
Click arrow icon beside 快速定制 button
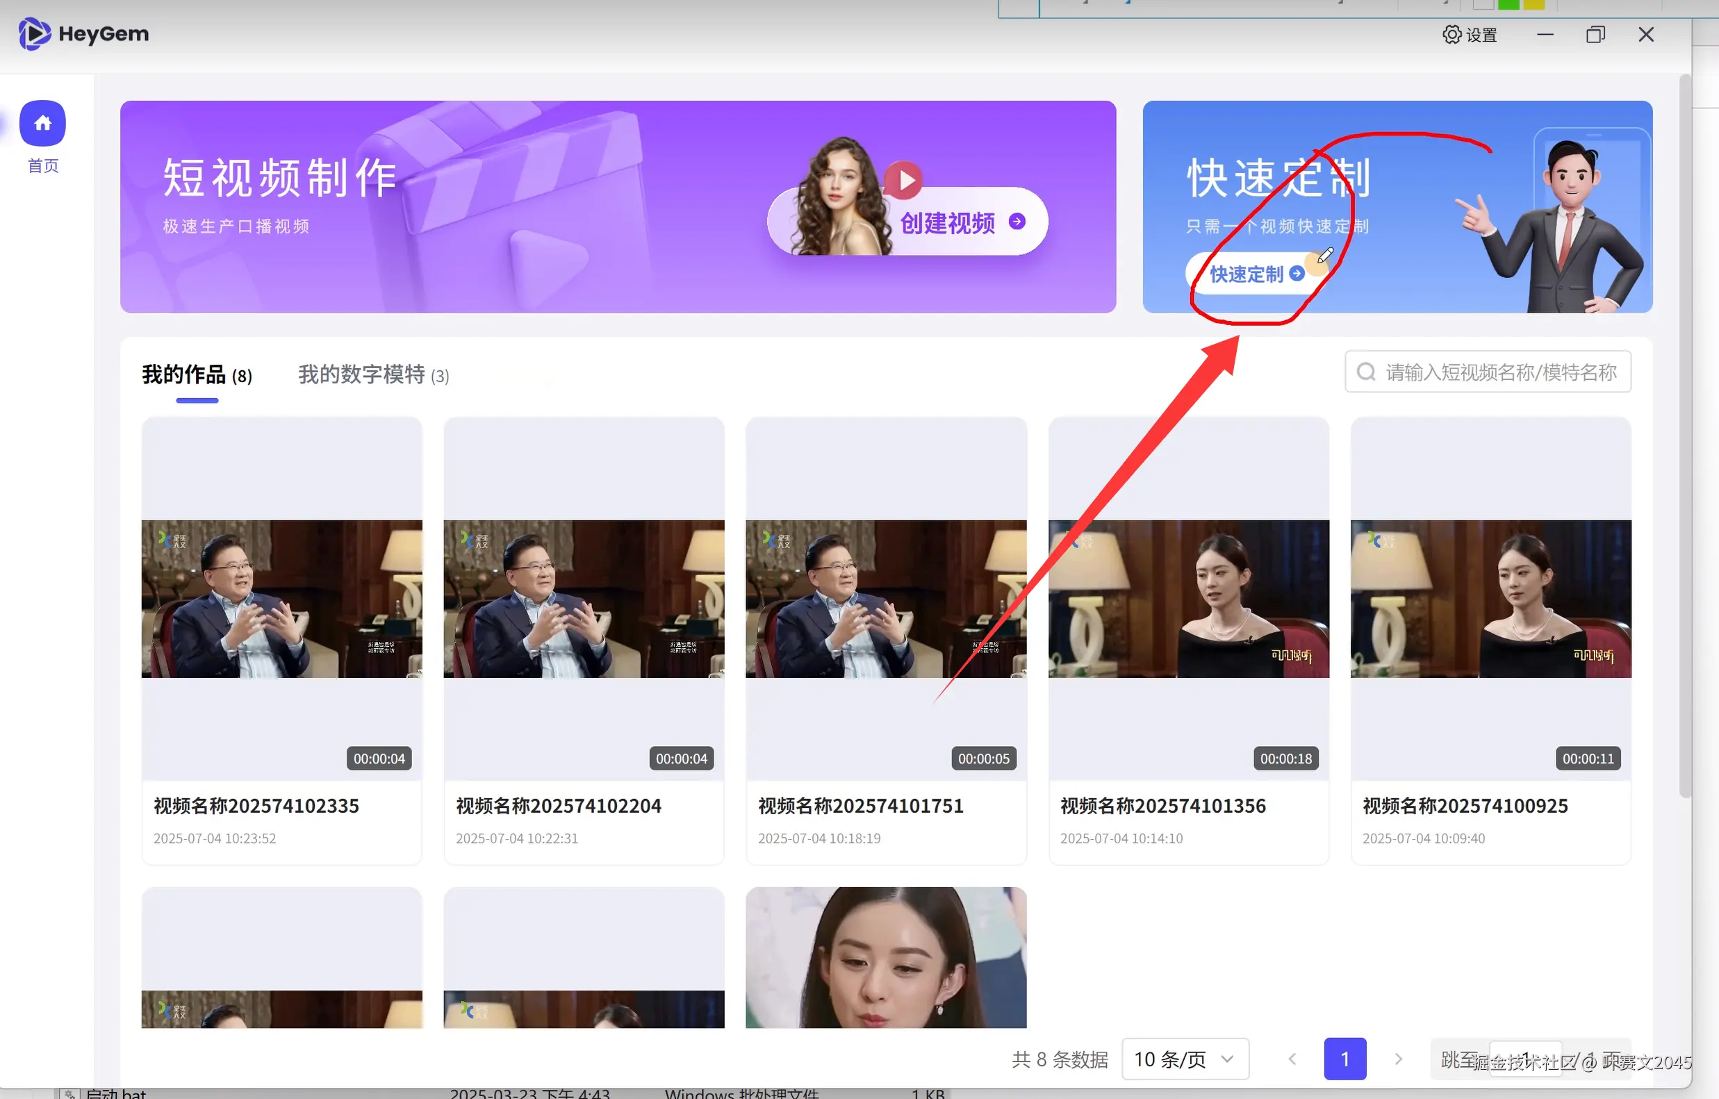click(1297, 273)
